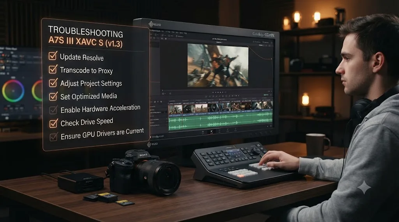
Task: Click the orange 'A7S III XAVC S (v1.3)' subtitle
Action: [x=85, y=42]
